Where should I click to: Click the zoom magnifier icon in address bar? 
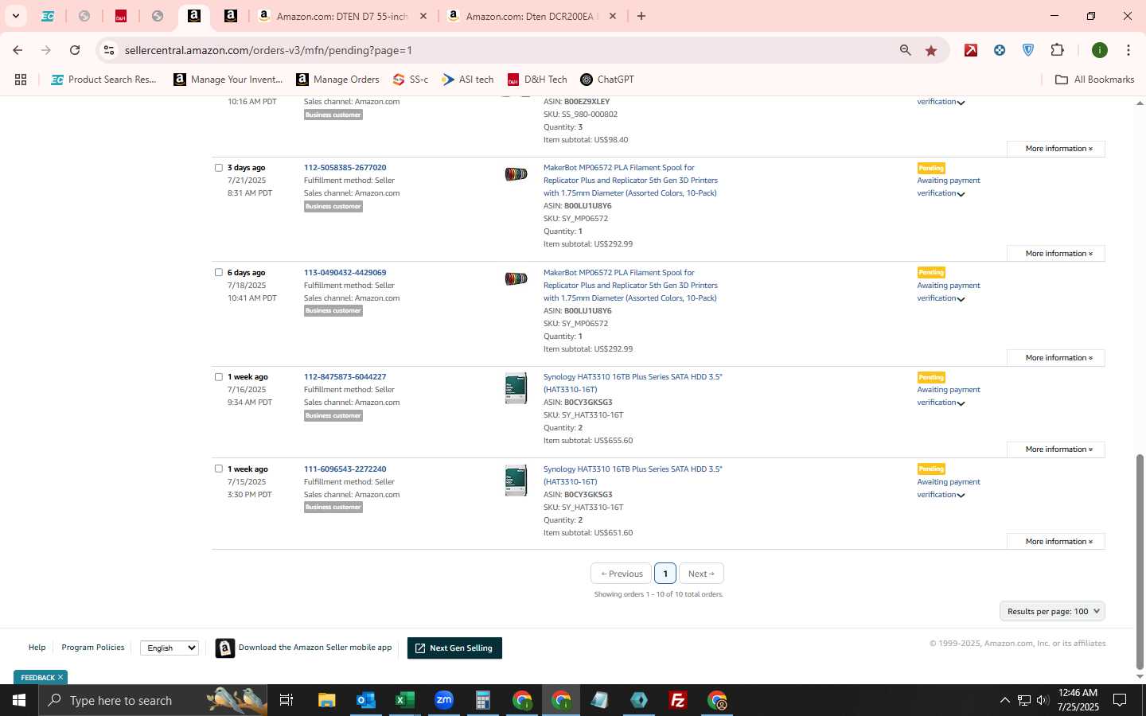[x=905, y=50]
